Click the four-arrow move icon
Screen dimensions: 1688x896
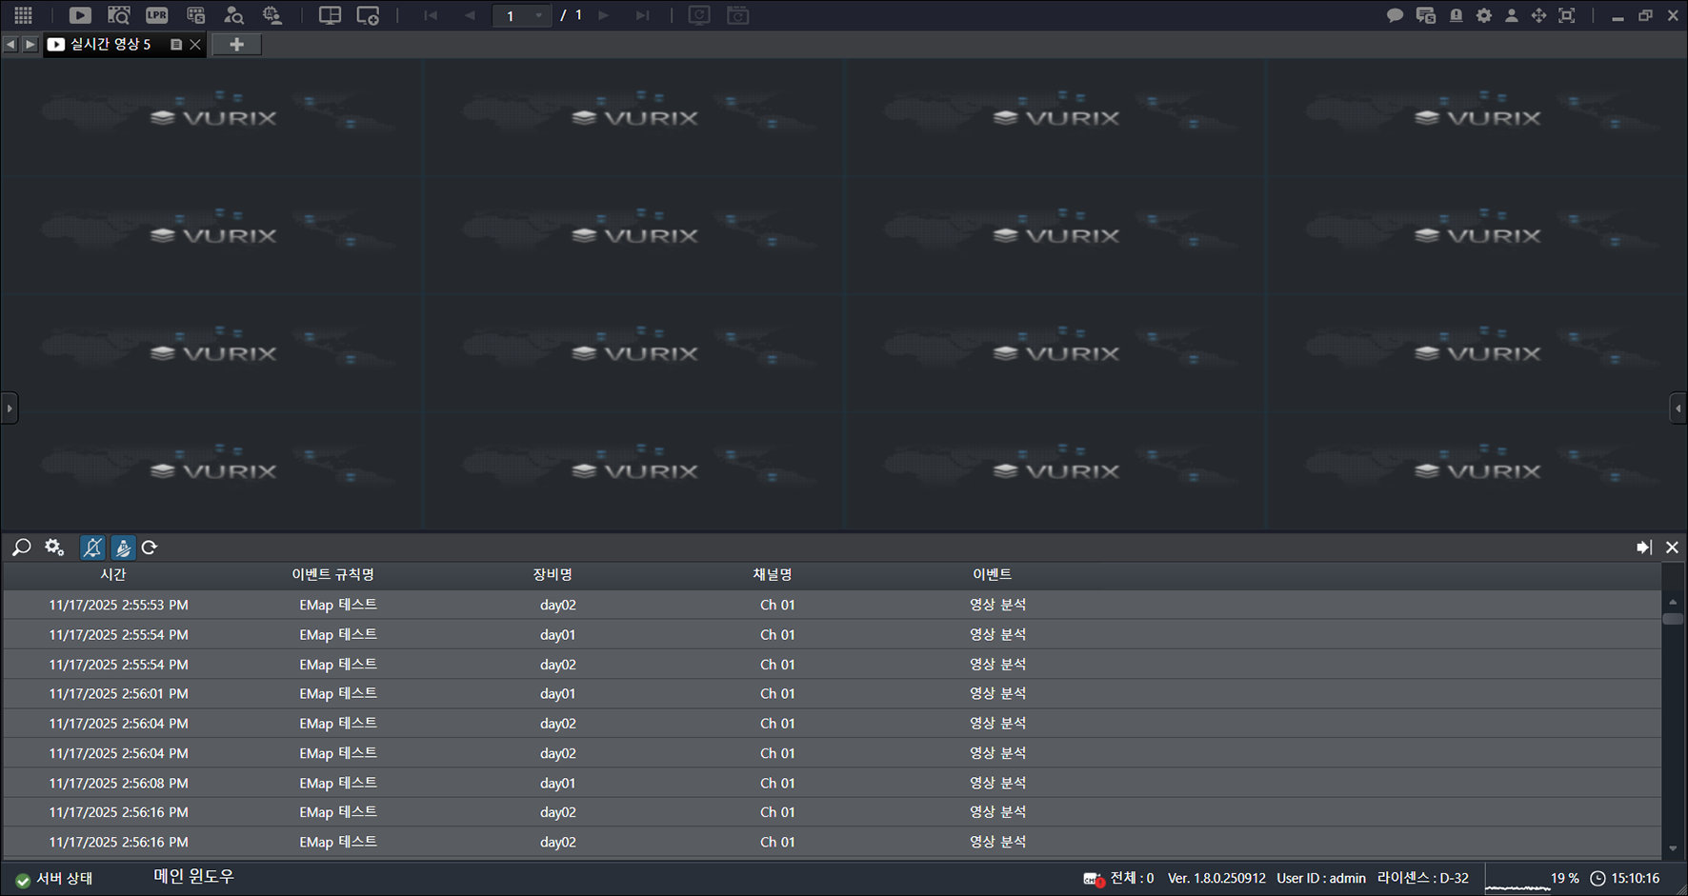click(1538, 15)
